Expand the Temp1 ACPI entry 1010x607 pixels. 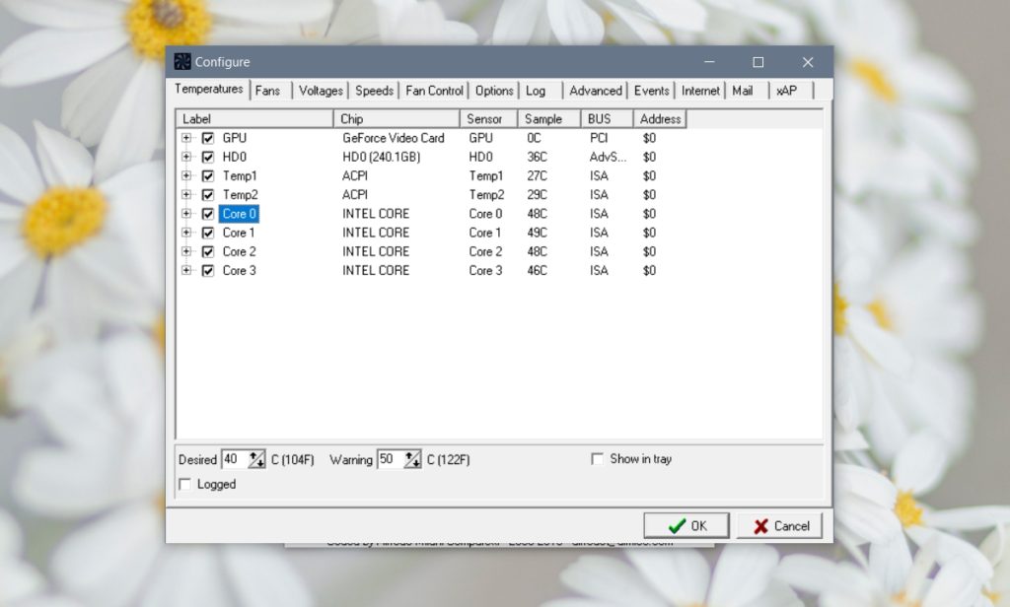(x=187, y=175)
